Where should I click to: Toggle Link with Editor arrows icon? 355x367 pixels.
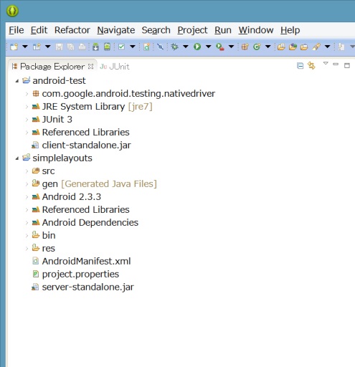[x=311, y=65]
